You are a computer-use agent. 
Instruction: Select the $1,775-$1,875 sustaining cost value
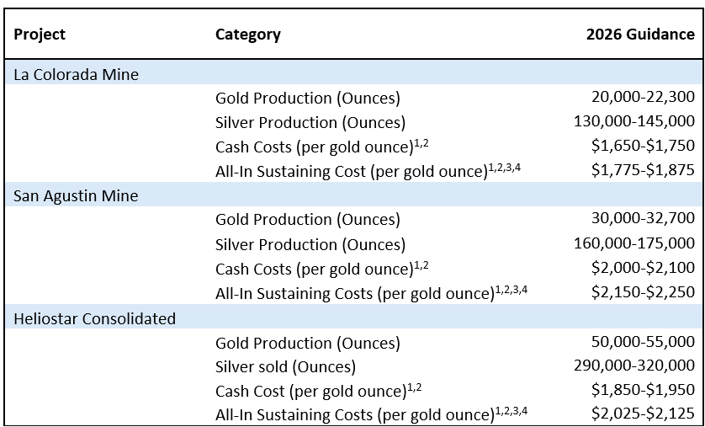[643, 170]
